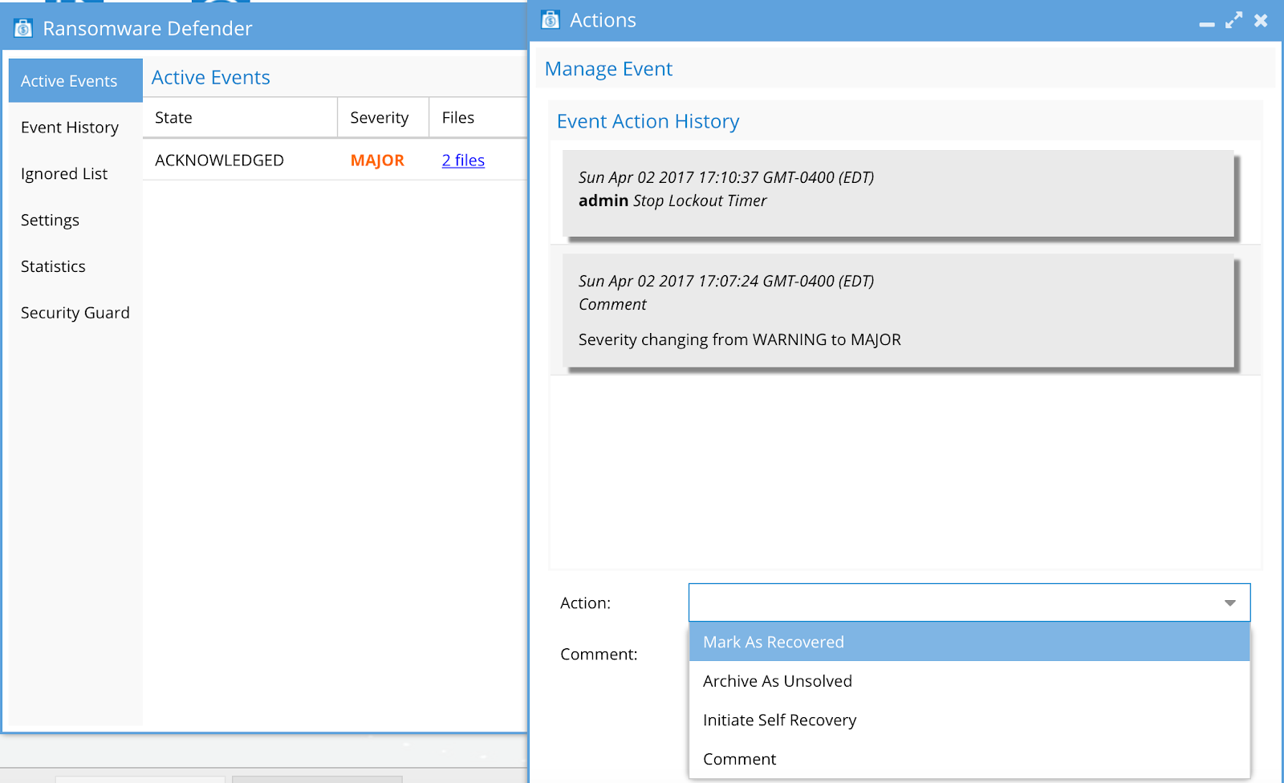Click the Active Events panel heading

click(210, 78)
